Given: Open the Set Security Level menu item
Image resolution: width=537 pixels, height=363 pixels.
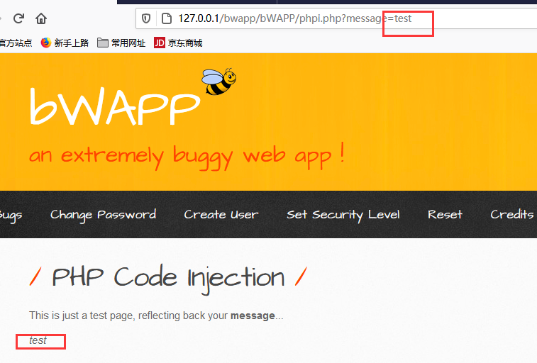Looking at the screenshot, I should pyautogui.click(x=343, y=215).
